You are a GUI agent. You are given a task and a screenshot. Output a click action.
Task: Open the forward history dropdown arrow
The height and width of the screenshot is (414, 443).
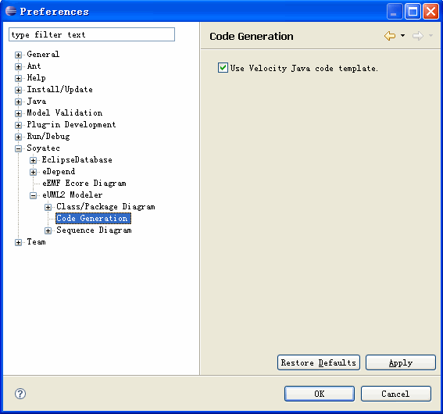click(x=430, y=36)
